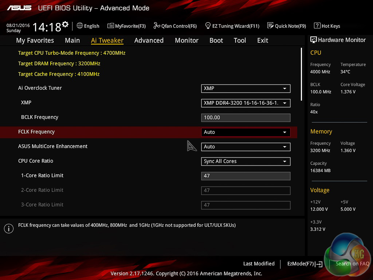Click Core Voltage value 1.376 V
The image size is (373, 280).
pyautogui.click(x=348, y=92)
